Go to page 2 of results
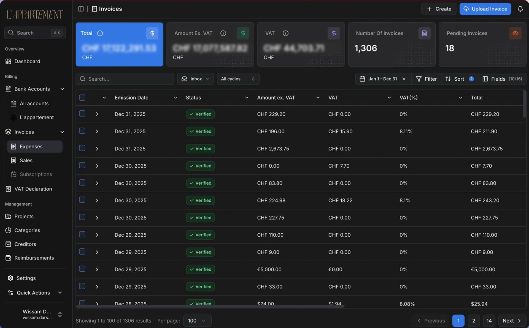529x328 pixels. point(473,321)
